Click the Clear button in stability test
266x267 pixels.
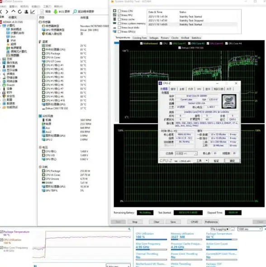click(x=157, y=222)
